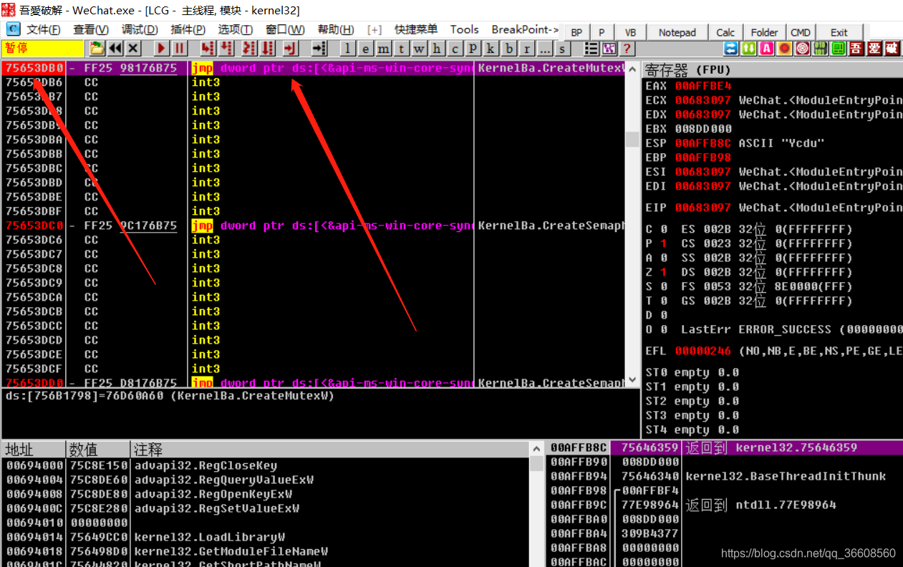
Task: Open the Tools menu
Action: (464, 29)
